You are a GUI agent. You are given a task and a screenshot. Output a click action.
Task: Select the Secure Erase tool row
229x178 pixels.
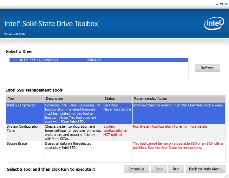[17, 144]
